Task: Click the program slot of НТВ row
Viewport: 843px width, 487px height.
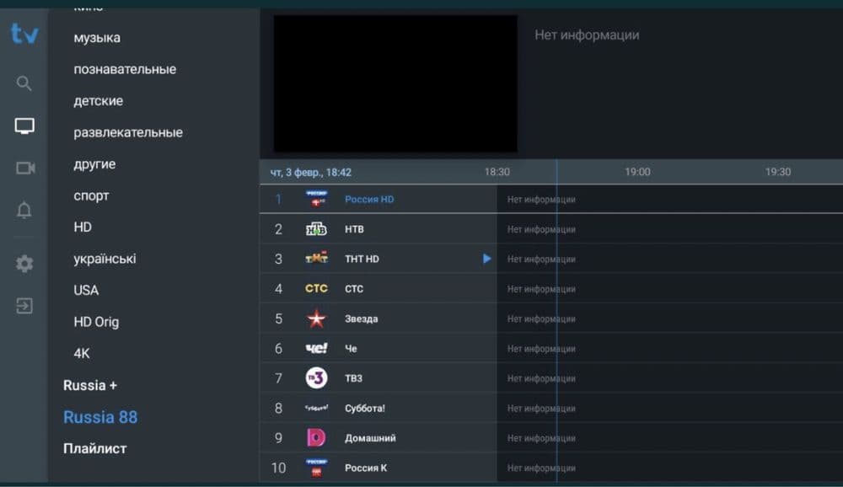Action: [x=670, y=229]
